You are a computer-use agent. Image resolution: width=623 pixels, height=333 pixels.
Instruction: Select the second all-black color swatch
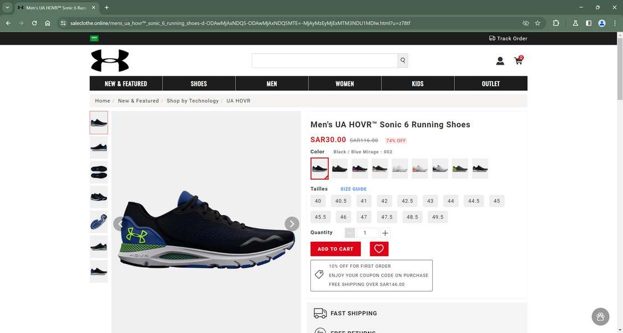339,169
